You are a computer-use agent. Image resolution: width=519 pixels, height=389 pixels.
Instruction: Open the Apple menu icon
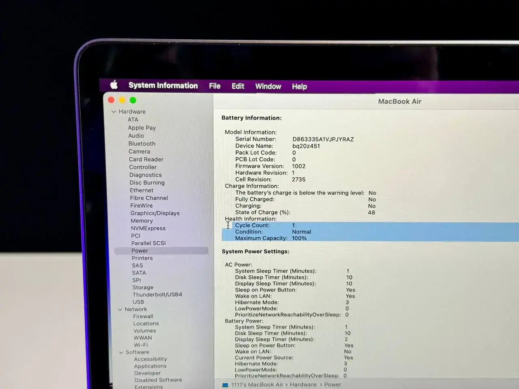pos(114,85)
